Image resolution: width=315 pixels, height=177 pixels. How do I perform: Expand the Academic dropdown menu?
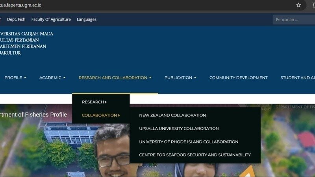click(52, 77)
